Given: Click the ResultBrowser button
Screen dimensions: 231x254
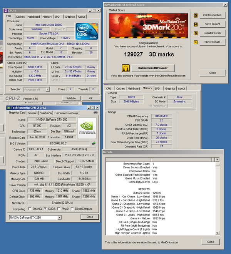Looking at the screenshot, I should coord(213,33).
